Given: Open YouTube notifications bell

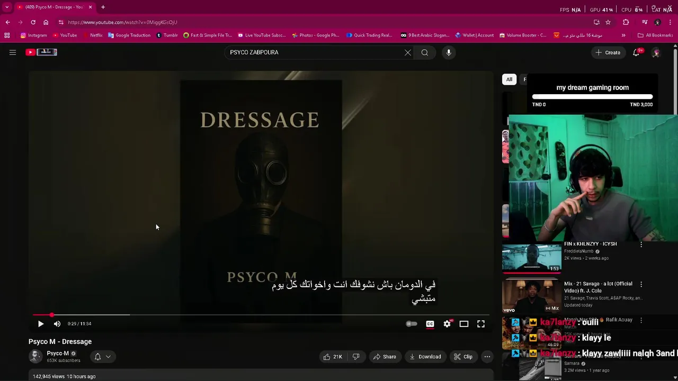Looking at the screenshot, I should tap(636, 52).
